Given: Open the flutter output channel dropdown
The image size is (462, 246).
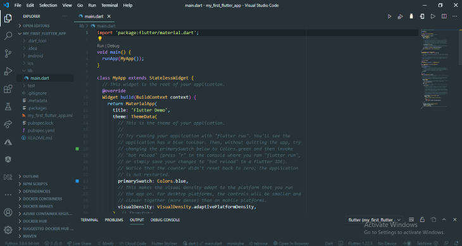Looking at the screenshot, I should pyautogui.click(x=374, y=220).
